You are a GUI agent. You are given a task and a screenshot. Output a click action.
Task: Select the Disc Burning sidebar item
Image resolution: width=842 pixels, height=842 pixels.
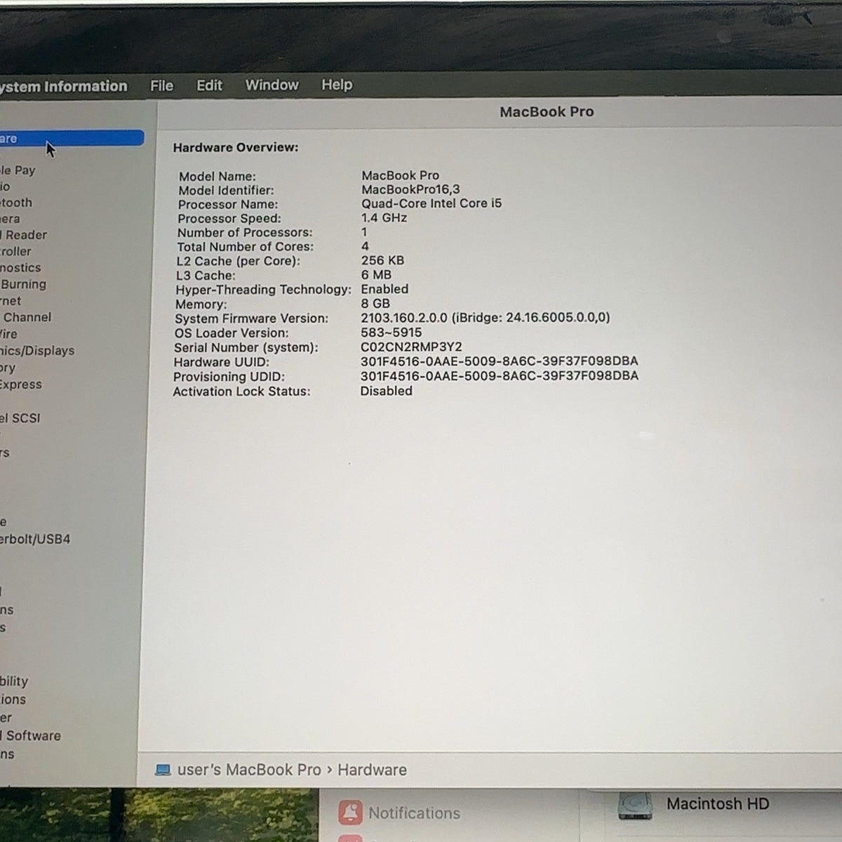tap(23, 284)
